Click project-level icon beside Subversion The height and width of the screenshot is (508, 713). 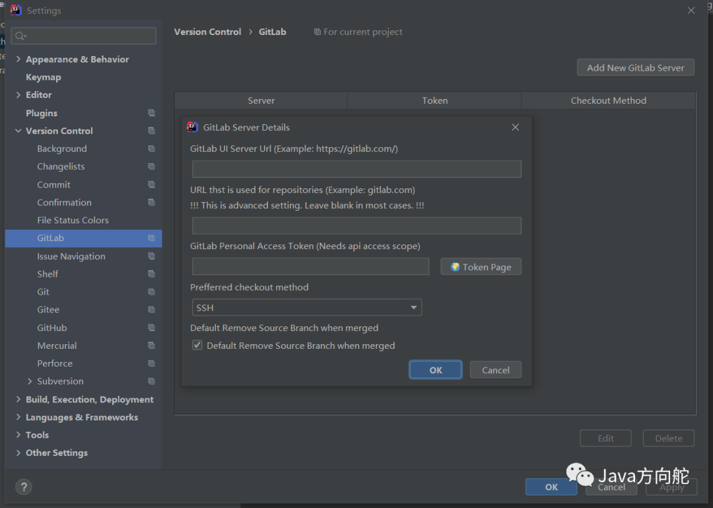151,381
